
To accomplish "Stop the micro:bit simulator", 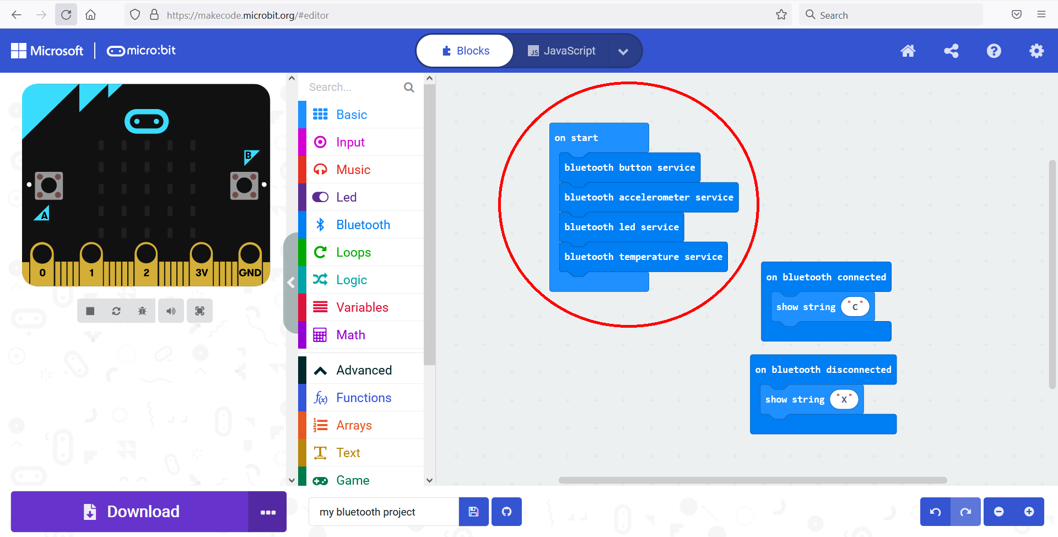I will coord(90,311).
